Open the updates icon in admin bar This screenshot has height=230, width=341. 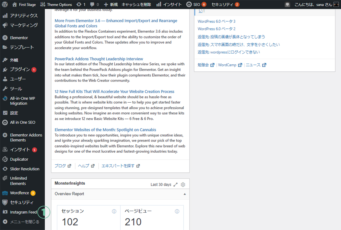[81, 4]
